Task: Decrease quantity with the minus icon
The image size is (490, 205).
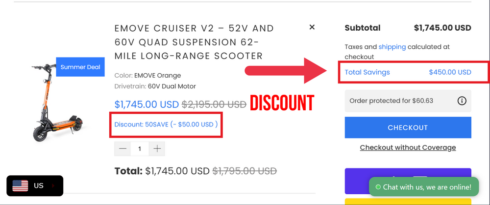Action: [x=123, y=149]
